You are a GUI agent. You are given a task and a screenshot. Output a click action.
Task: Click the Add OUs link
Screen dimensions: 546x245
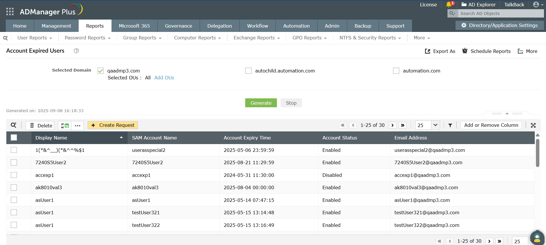tap(164, 78)
